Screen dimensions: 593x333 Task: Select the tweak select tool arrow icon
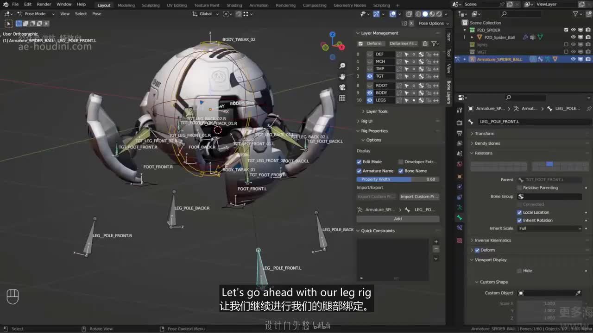pos(8,23)
